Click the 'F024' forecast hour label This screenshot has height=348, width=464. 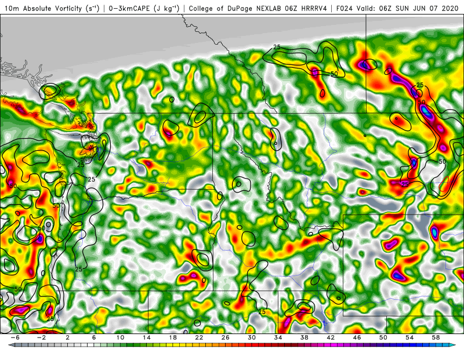click(x=344, y=8)
